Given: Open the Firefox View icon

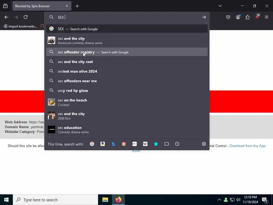Looking at the screenshot, I should (x=5, y=6).
